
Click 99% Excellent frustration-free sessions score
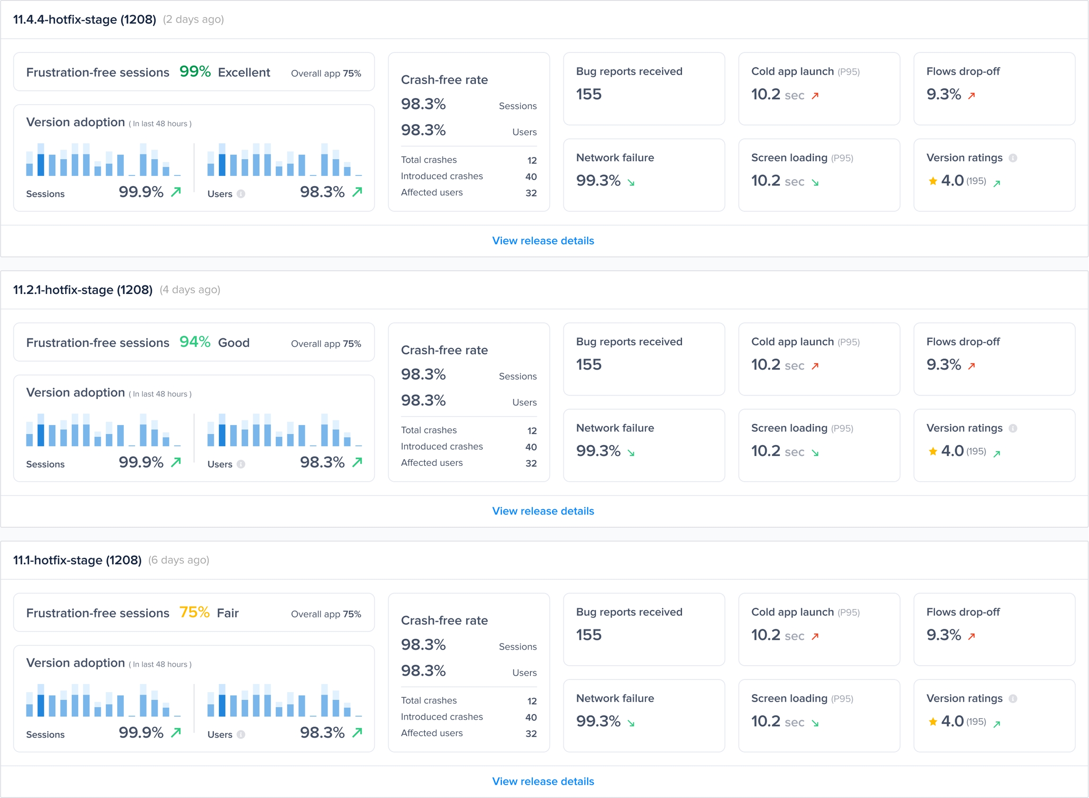195,71
